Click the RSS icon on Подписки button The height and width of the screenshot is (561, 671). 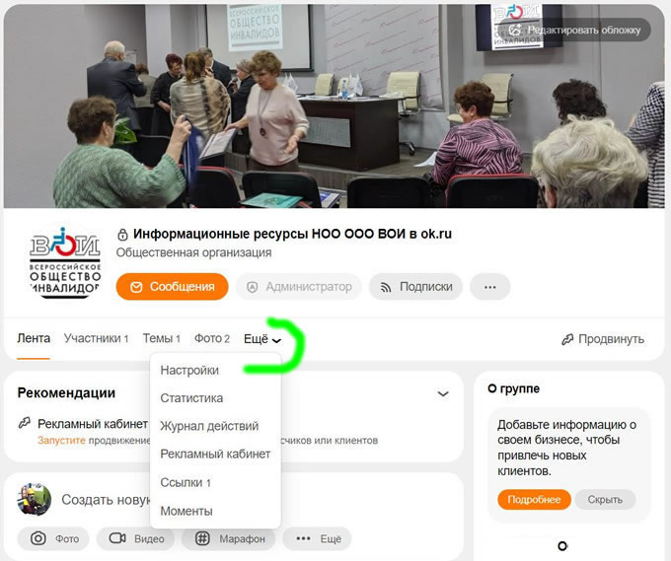(386, 287)
